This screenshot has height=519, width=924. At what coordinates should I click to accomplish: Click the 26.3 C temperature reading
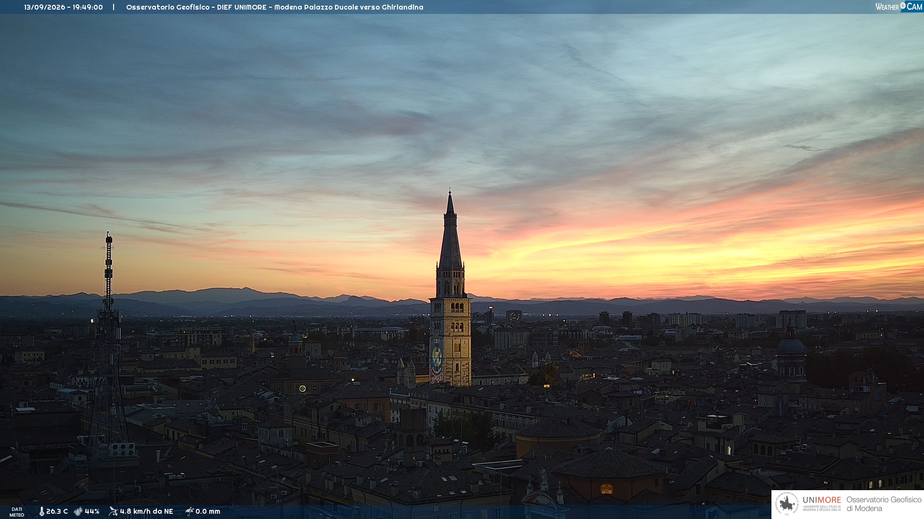click(x=57, y=511)
